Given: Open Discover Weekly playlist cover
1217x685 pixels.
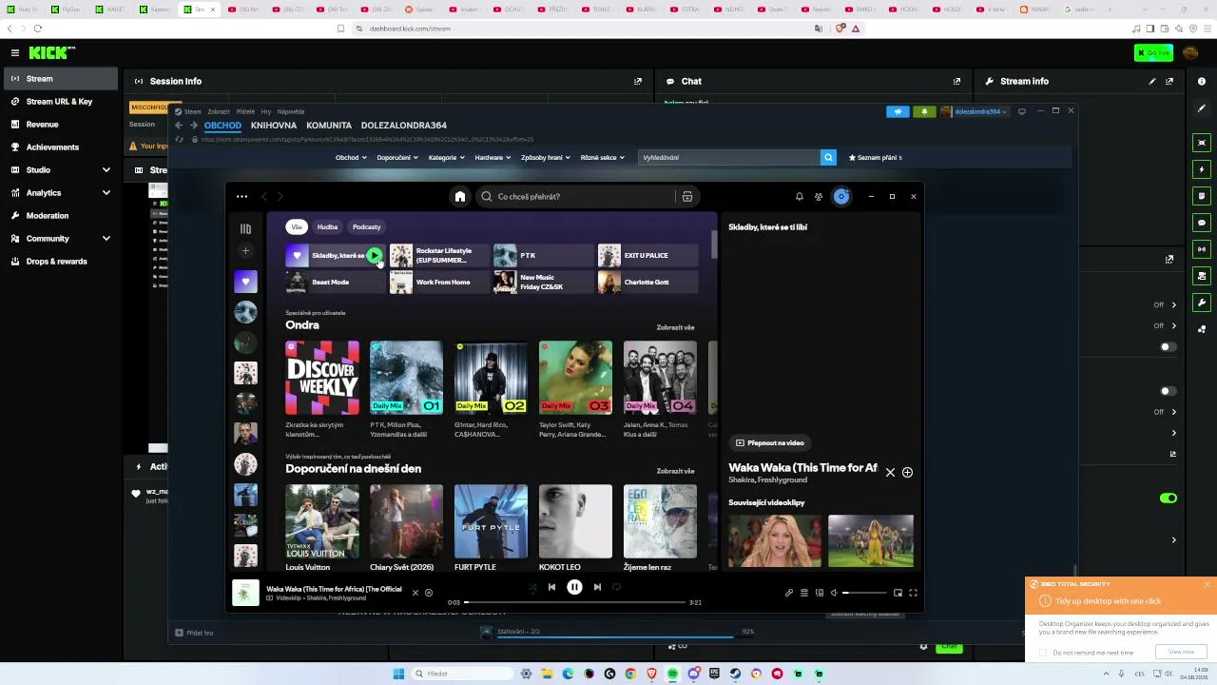Looking at the screenshot, I should tap(322, 378).
